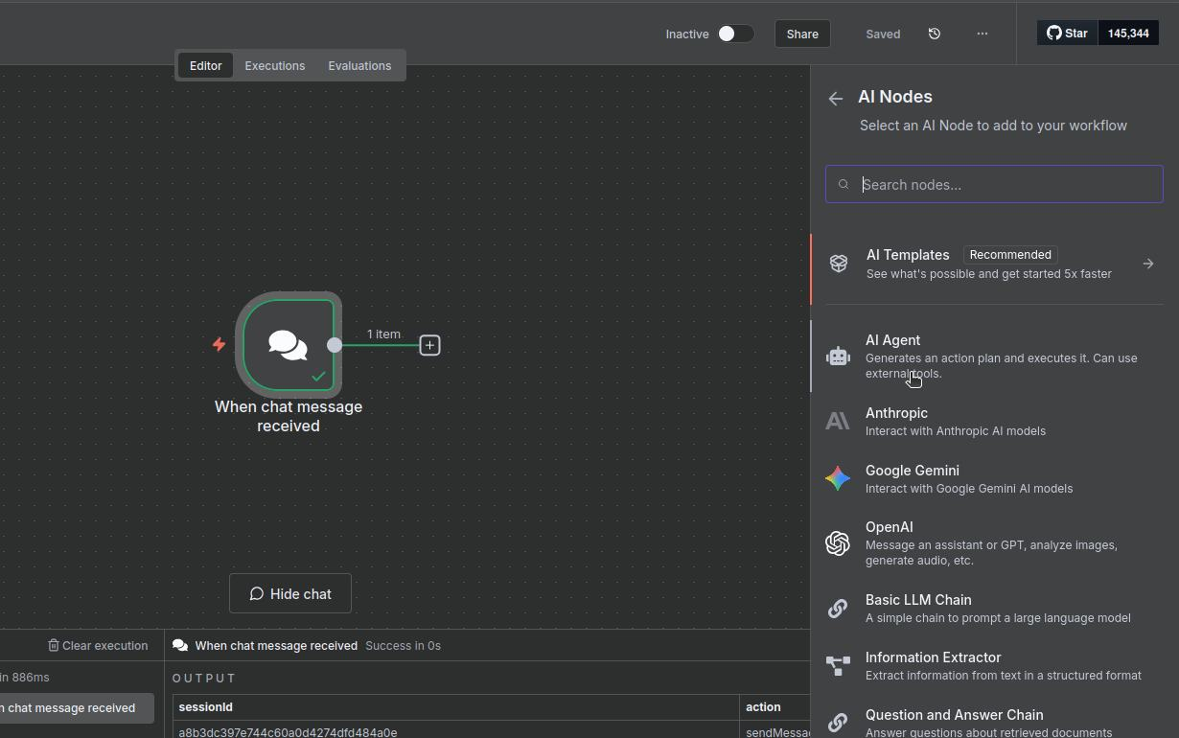Open the three-dot workflow options menu

point(982,34)
